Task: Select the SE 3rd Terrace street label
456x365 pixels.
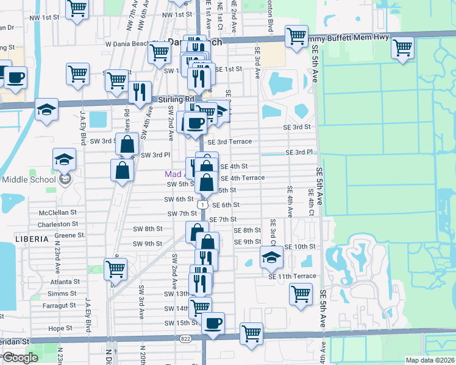Action: pyautogui.click(x=230, y=142)
